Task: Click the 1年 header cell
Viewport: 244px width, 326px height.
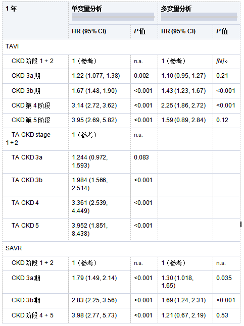Action: click(11, 9)
